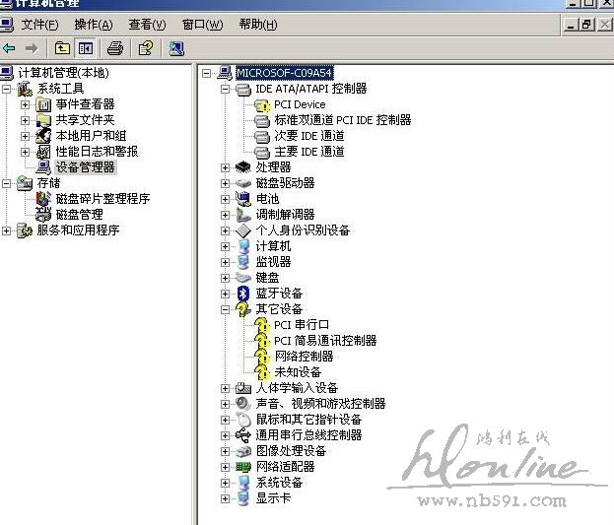Expand the 事件查看器 node
This screenshot has width=614, height=525.
(x=25, y=104)
